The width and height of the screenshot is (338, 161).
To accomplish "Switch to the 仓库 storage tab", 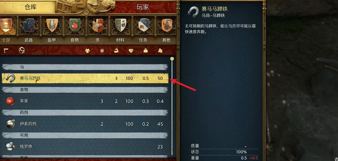I will (30, 7).
